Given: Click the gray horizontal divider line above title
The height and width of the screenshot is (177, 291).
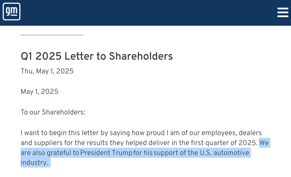Looking at the screenshot, I should [x=52, y=35].
